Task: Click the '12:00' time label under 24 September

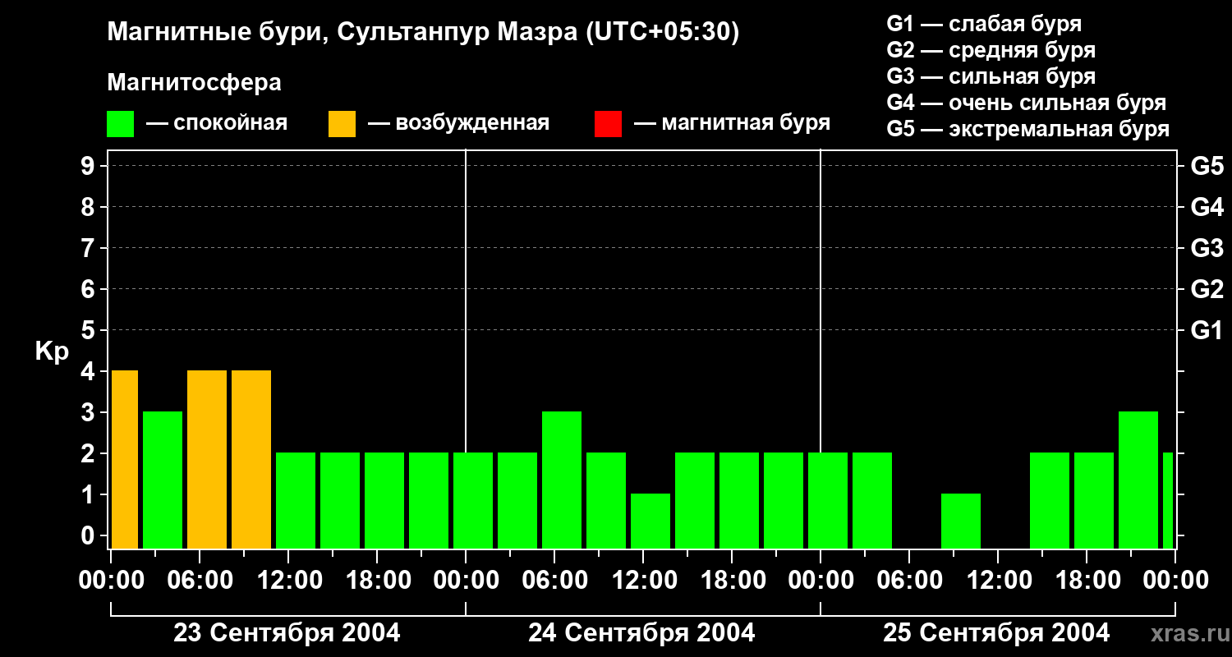Action: coord(643,581)
